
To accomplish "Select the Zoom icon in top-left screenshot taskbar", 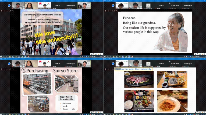I will [x=25, y=56].
